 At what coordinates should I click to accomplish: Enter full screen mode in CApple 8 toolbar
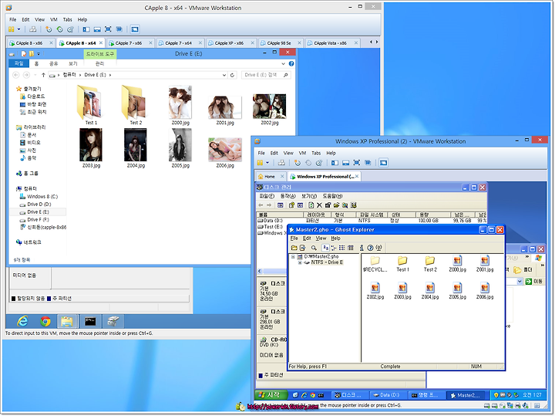[108, 29]
